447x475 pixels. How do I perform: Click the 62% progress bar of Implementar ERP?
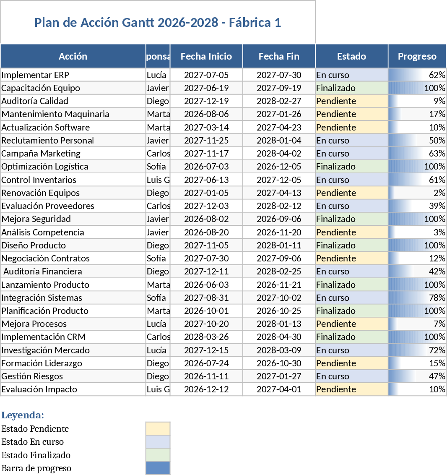[417, 75]
